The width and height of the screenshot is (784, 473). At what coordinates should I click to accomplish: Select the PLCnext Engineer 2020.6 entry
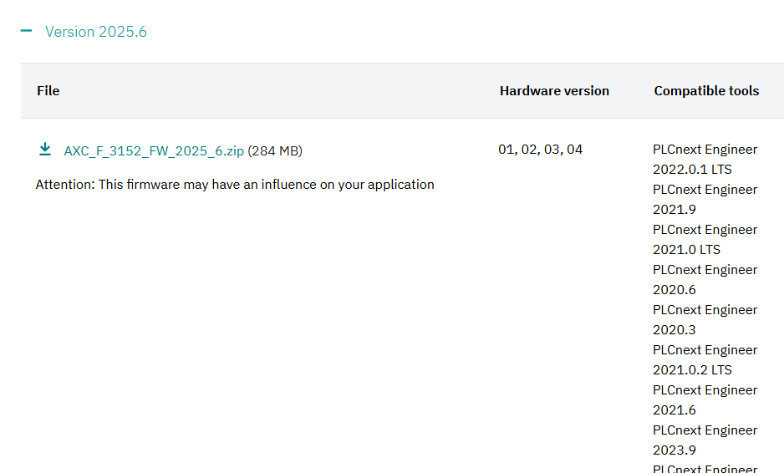pos(705,279)
